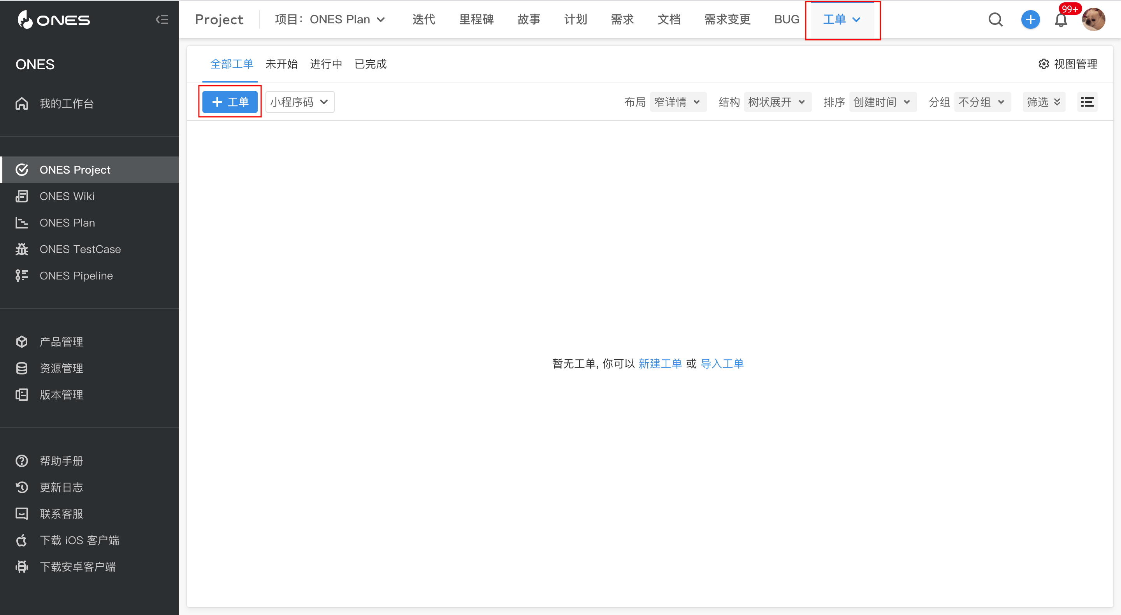Open the 分组 不分组 dropdown
Screen dimensions: 1121x615
coord(982,102)
